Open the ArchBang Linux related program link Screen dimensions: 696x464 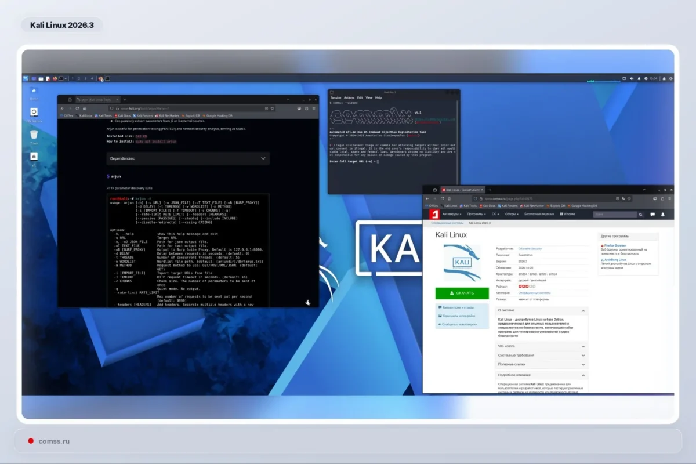pos(614,260)
